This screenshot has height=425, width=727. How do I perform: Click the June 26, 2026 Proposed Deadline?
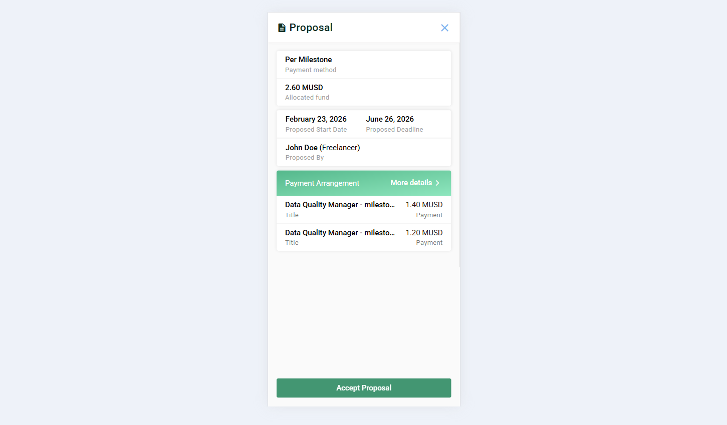pyautogui.click(x=394, y=124)
